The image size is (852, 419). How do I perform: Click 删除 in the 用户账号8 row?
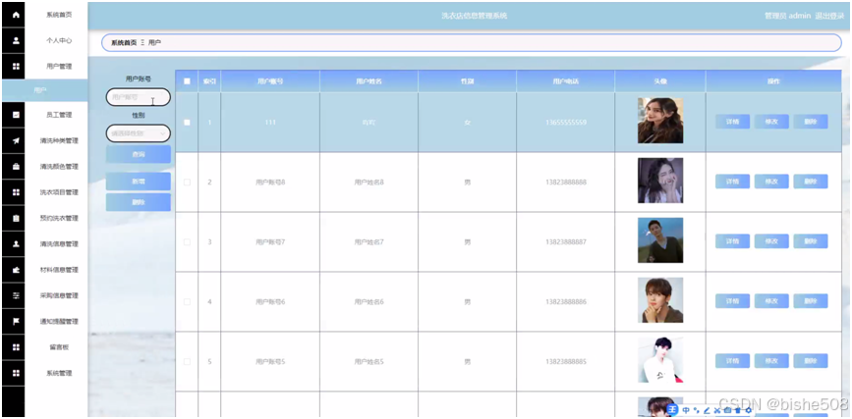point(811,182)
